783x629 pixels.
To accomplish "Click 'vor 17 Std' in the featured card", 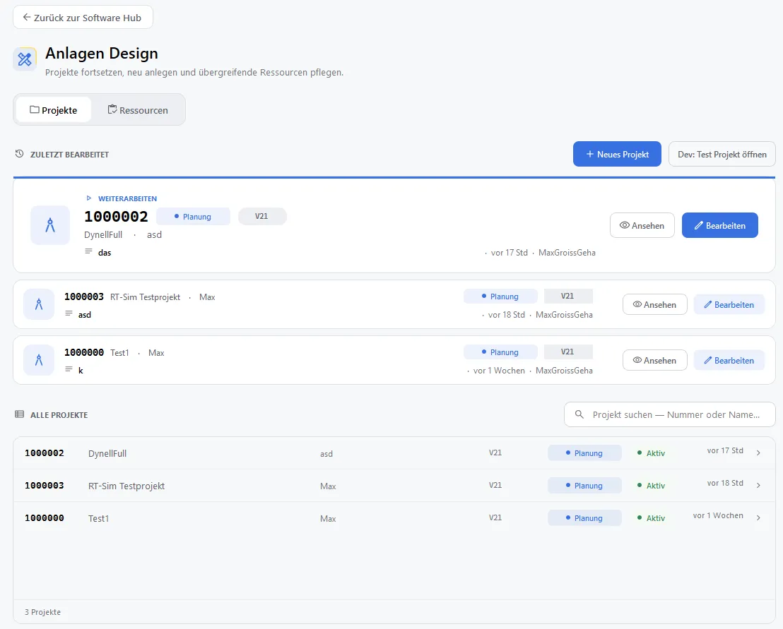I will point(510,253).
